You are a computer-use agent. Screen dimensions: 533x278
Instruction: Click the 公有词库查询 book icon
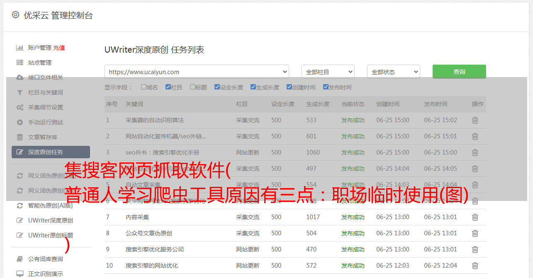(19, 259)
